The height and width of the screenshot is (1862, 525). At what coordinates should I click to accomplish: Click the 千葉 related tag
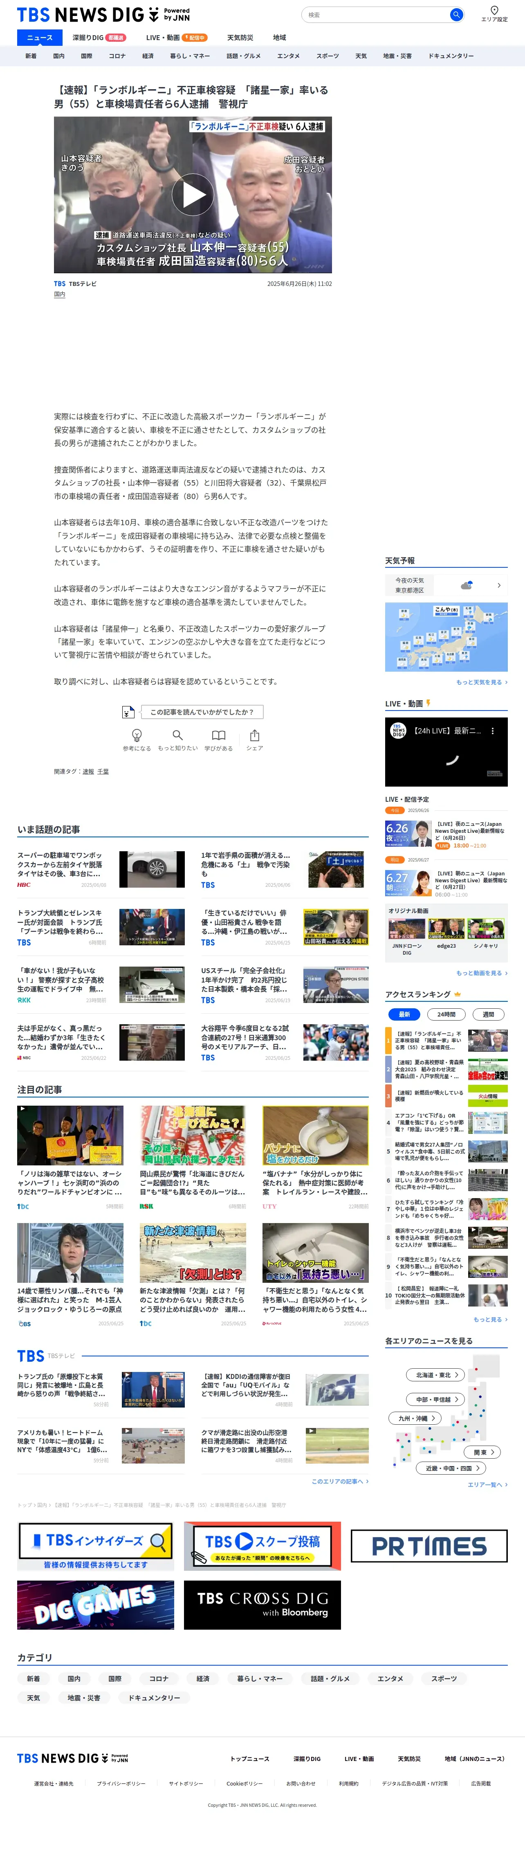pos(103,771)
